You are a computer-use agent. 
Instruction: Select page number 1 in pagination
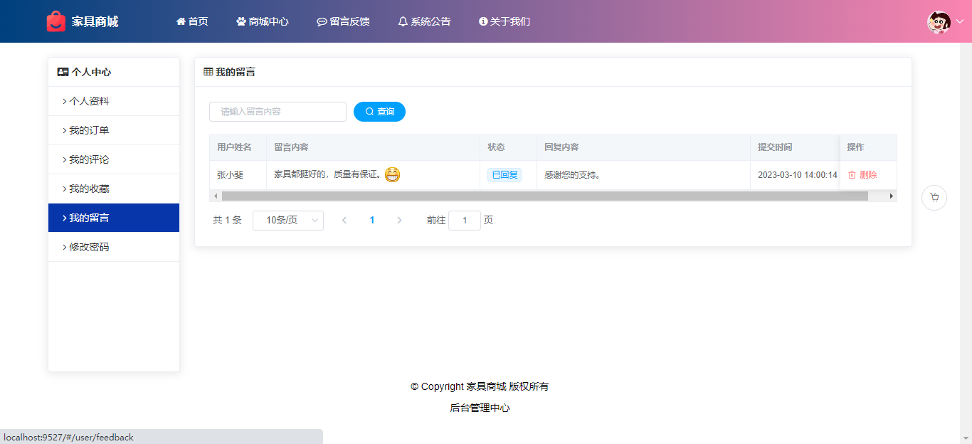point(372,221)
